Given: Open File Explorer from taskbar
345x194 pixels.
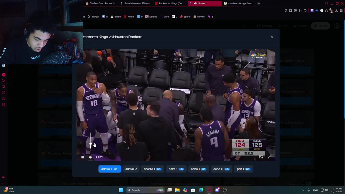Looking at the screenshot, I should click(x=177, y=190).
